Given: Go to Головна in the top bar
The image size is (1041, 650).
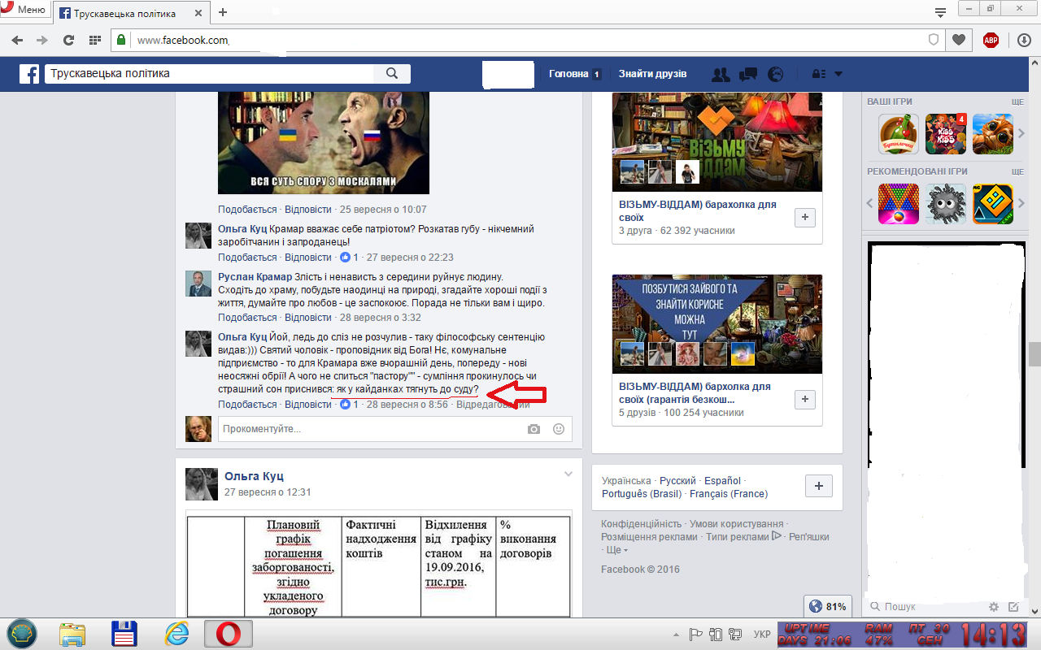Looking at the screenshot, I should pos(568,74).
